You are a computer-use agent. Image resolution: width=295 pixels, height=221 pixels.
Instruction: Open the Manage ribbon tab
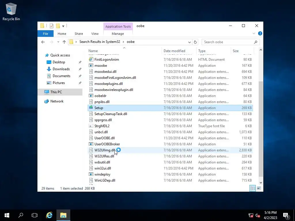(x=118, y=34)
